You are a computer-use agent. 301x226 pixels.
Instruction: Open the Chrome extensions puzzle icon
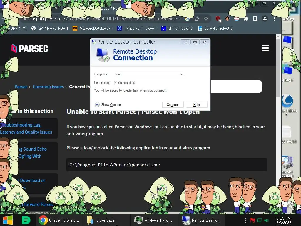[x=246, y=19]
